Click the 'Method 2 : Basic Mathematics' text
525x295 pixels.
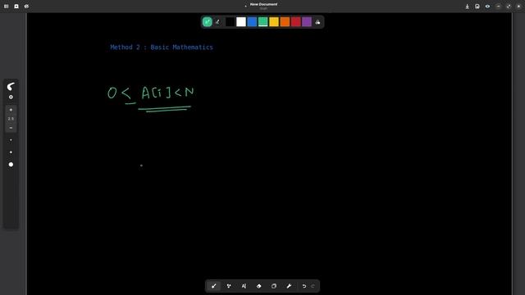[x=162, y=48]
